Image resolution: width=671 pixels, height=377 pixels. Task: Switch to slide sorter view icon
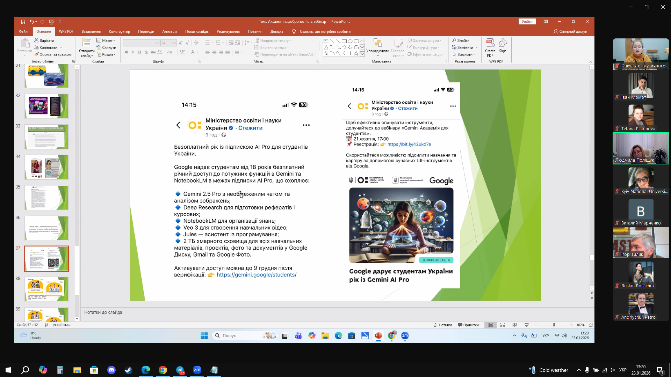(503, 325)
